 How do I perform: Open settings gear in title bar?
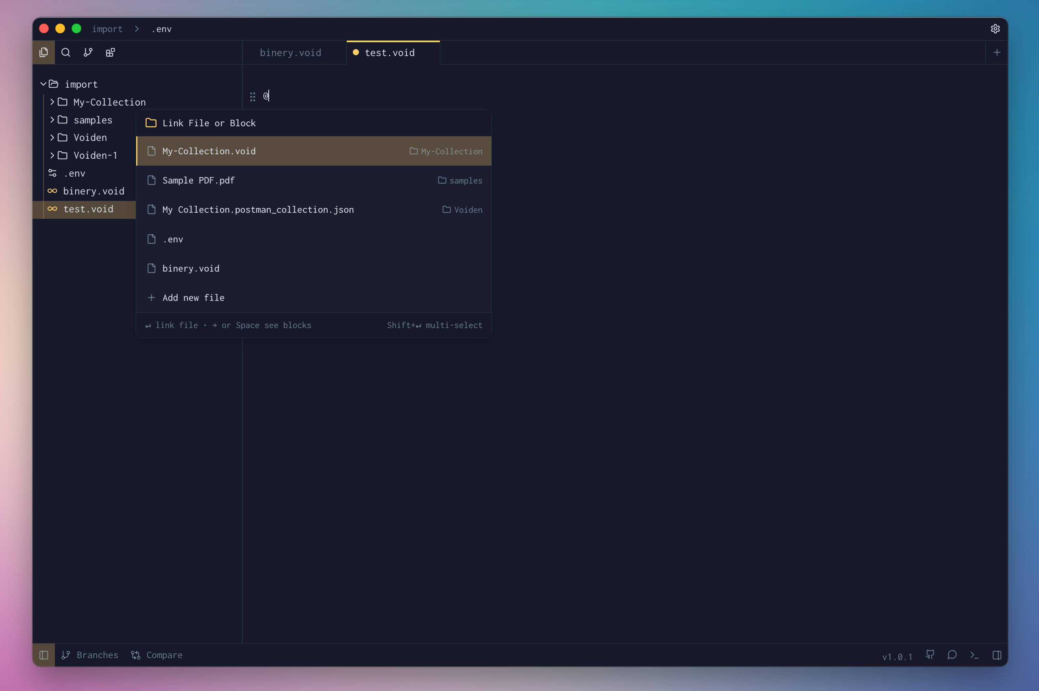click(x=995, y=29)
